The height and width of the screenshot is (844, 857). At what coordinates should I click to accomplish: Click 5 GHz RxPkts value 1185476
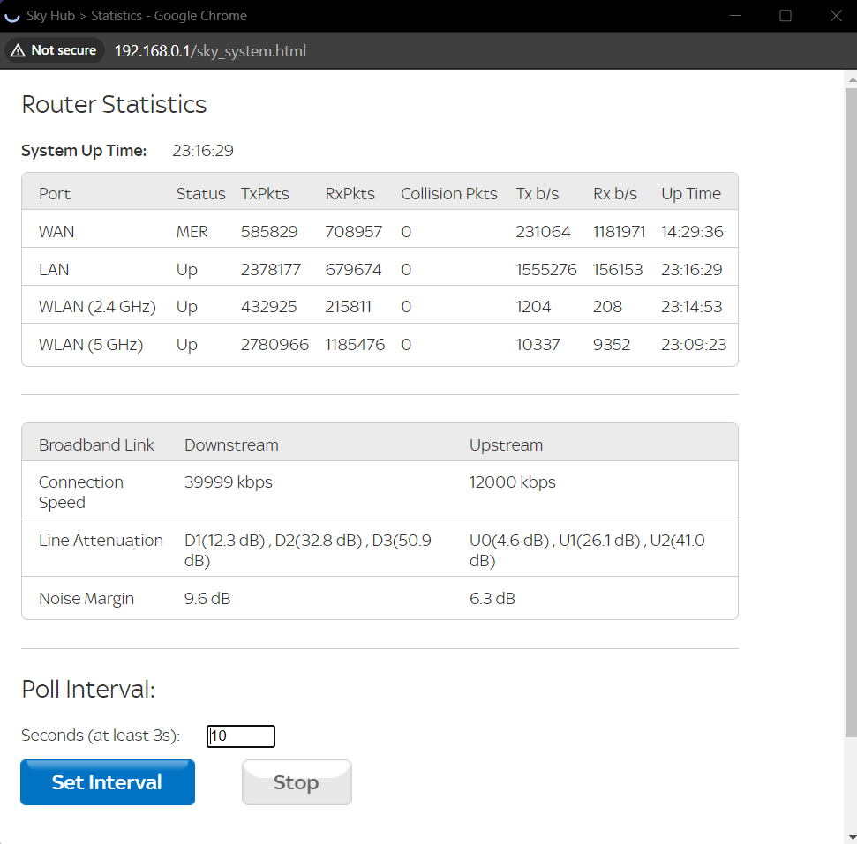point(356,345)
